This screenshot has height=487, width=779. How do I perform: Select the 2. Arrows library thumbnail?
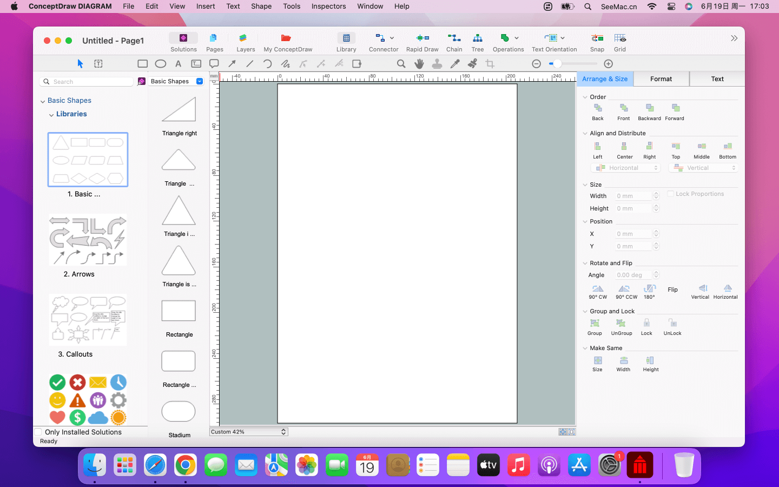tap(88, 240)
